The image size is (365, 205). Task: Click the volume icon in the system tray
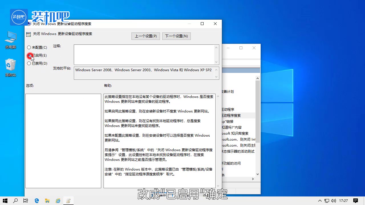tap(334, 200)
